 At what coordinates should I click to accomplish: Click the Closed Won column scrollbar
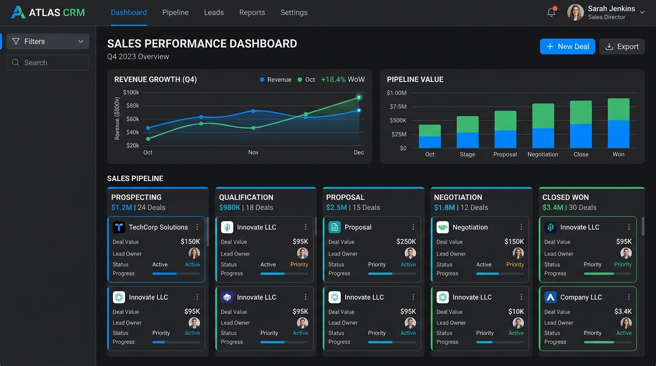643,226
